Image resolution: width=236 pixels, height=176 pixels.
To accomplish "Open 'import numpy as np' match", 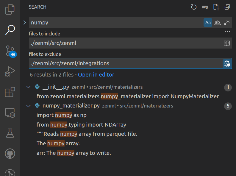I will point(62,115).
